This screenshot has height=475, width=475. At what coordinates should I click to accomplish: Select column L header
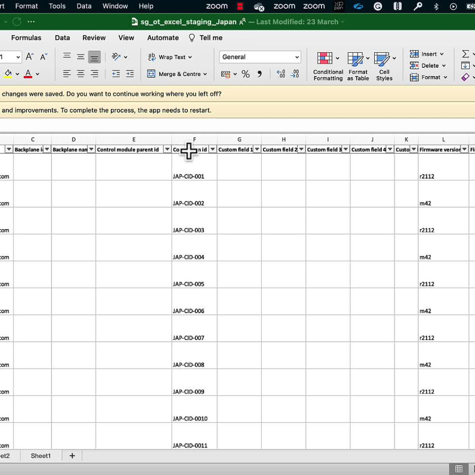point(443,139)
